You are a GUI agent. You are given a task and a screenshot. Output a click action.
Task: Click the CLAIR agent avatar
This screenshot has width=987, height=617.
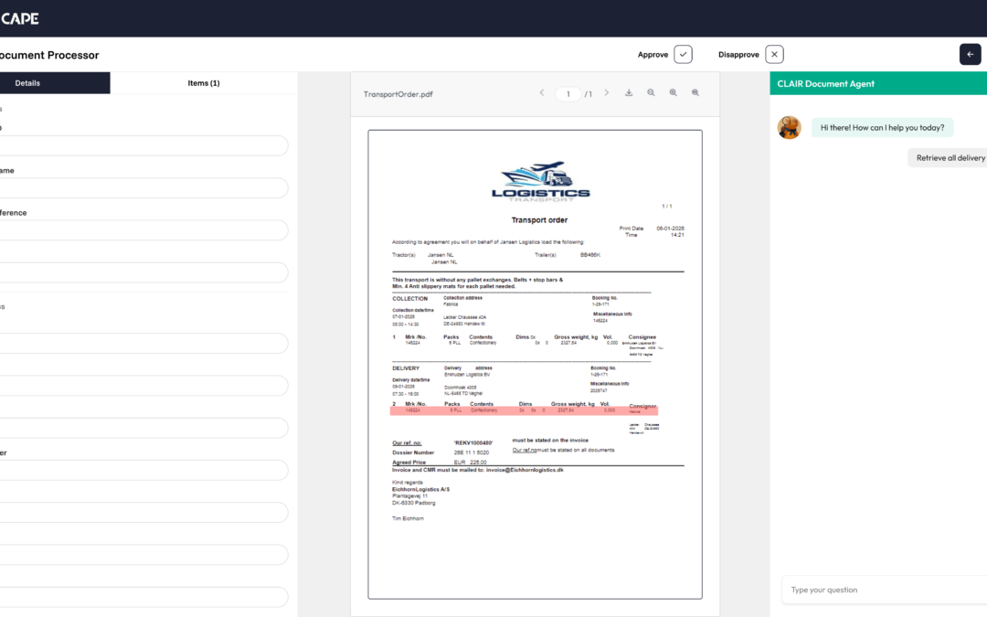790,127
